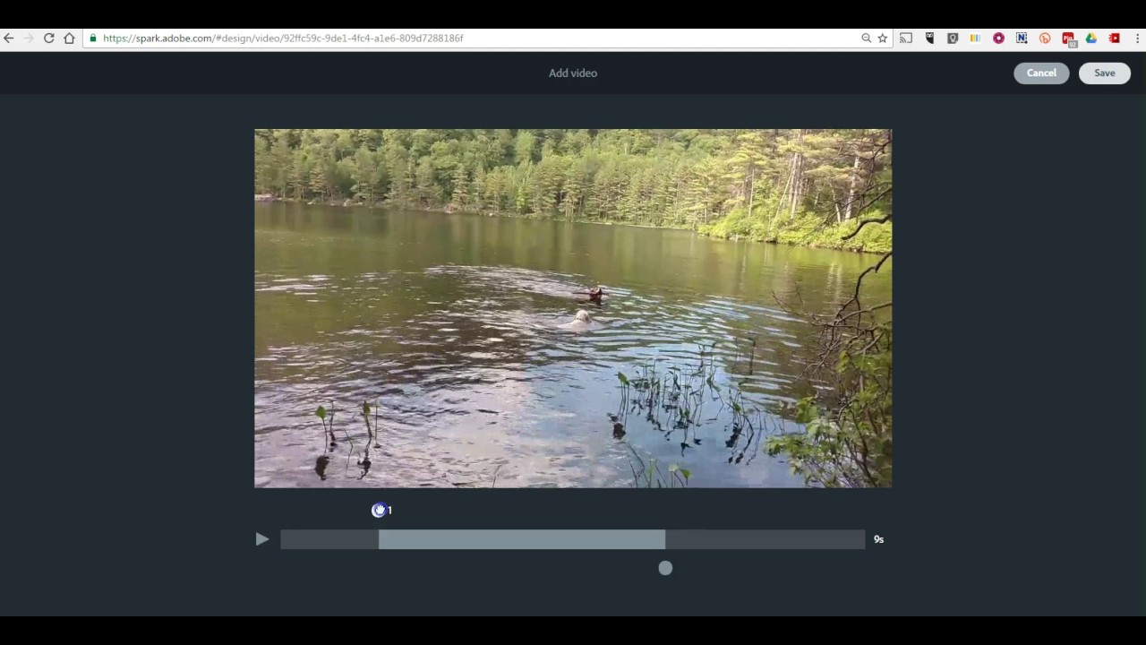Open the Hootsuite owl extension

pyautogui.click(x=929, y=39)
